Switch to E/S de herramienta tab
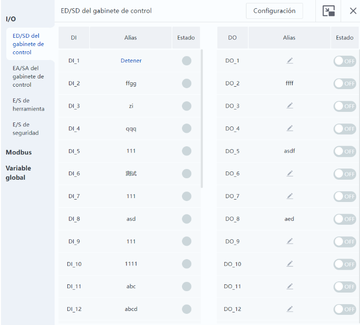 click(x=29, y=105)
